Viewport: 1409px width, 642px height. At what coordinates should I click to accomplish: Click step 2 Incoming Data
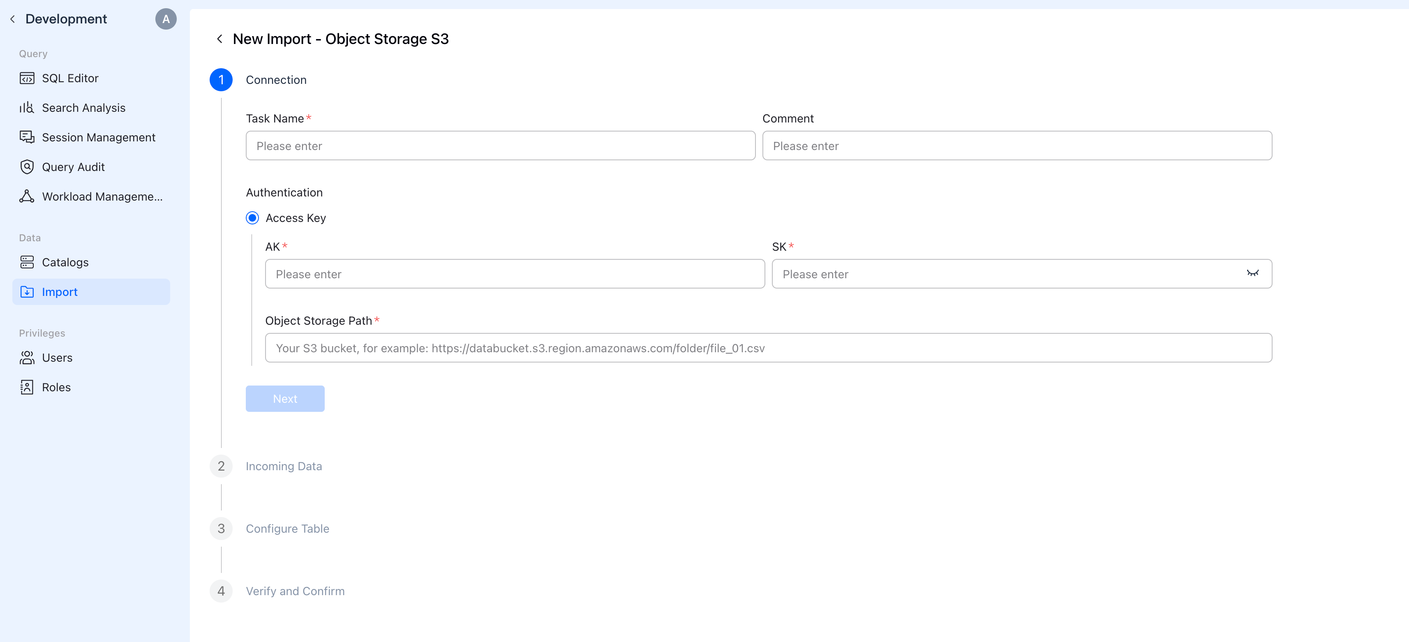point(283,466)
